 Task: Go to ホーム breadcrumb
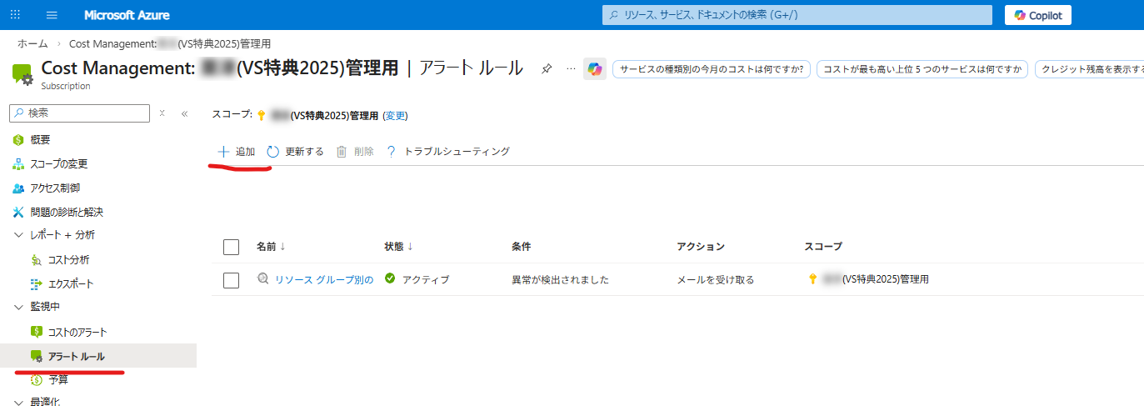click(x=32, y=43)
